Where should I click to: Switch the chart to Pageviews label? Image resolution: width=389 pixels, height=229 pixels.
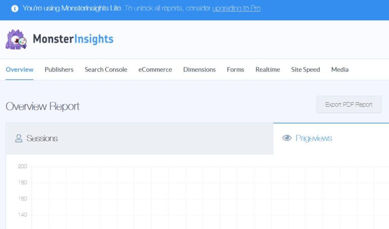click(x=314, y=138)
